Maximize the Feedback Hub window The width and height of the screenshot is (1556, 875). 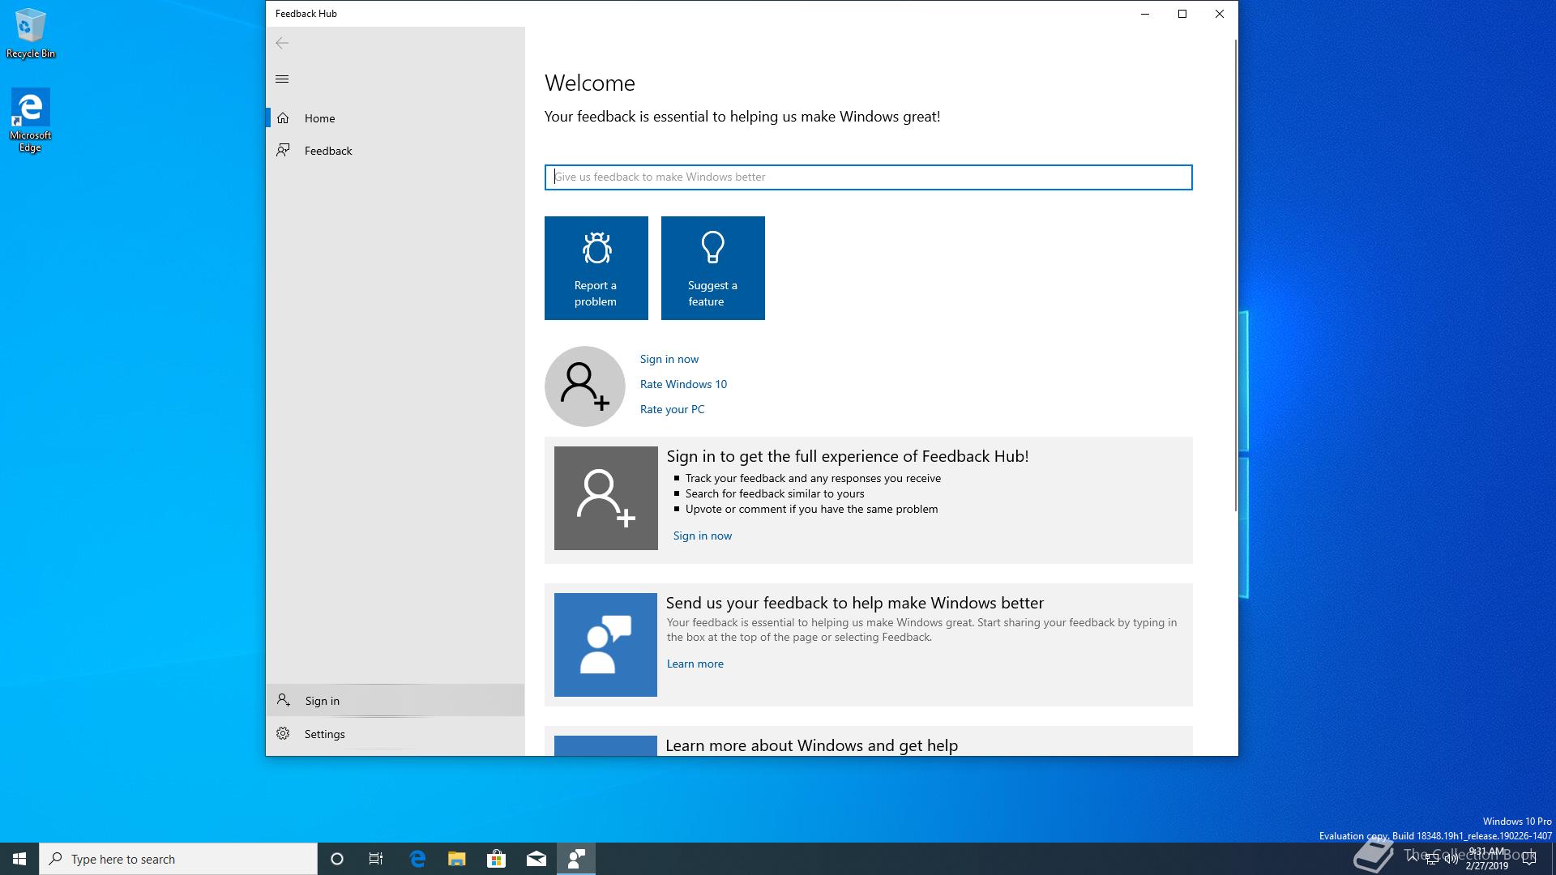point(1182,14)
